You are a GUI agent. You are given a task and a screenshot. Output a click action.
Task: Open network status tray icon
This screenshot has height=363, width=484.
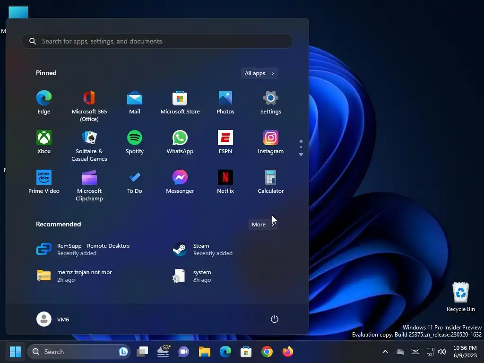click(430, 352)
